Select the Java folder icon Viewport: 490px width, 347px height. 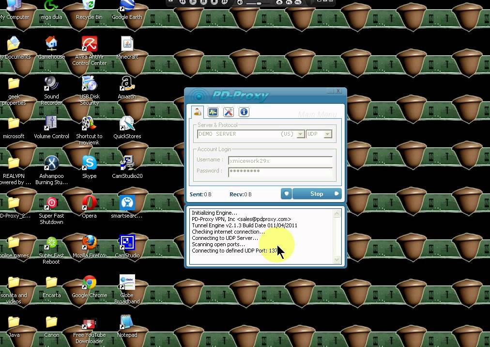click(14, 326)
